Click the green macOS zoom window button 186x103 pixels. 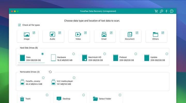point(18,11)
